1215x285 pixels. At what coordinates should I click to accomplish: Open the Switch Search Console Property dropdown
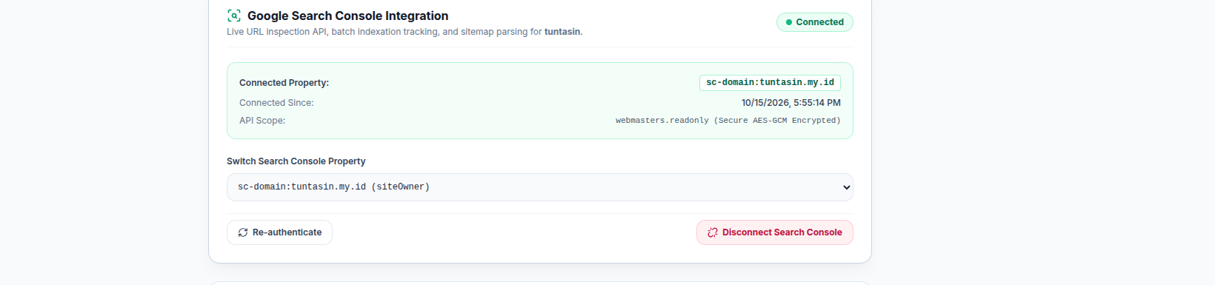(x=540, y=187)
